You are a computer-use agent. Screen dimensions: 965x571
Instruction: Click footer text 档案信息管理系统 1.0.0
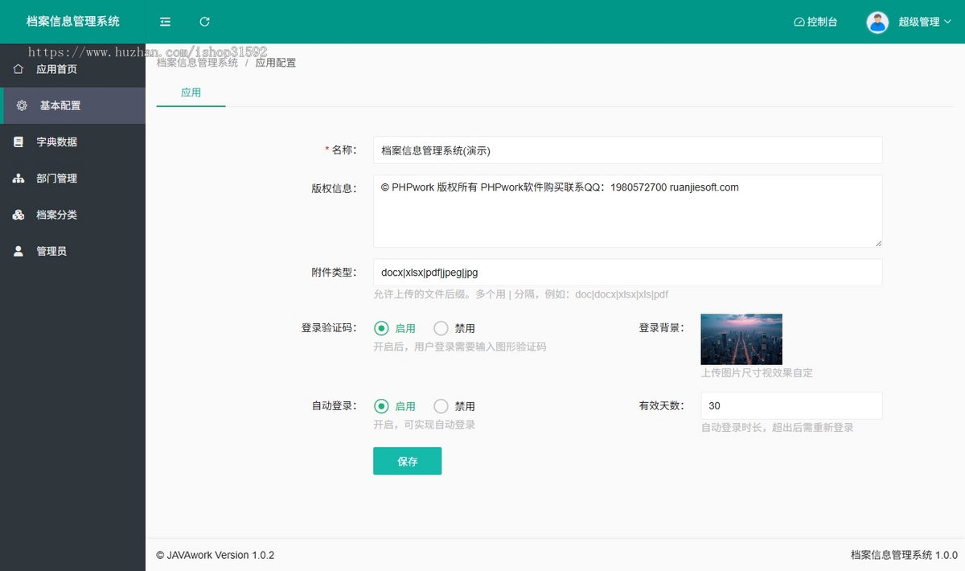coord(904,555)
